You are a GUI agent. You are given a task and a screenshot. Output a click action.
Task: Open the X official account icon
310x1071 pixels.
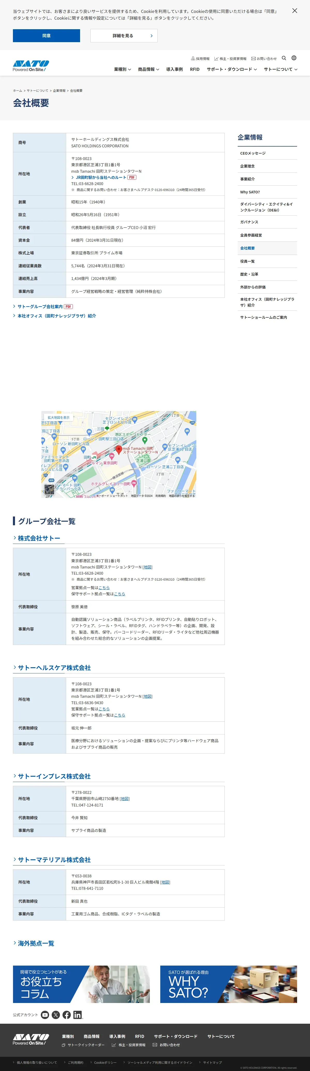tap(56, 1015)
